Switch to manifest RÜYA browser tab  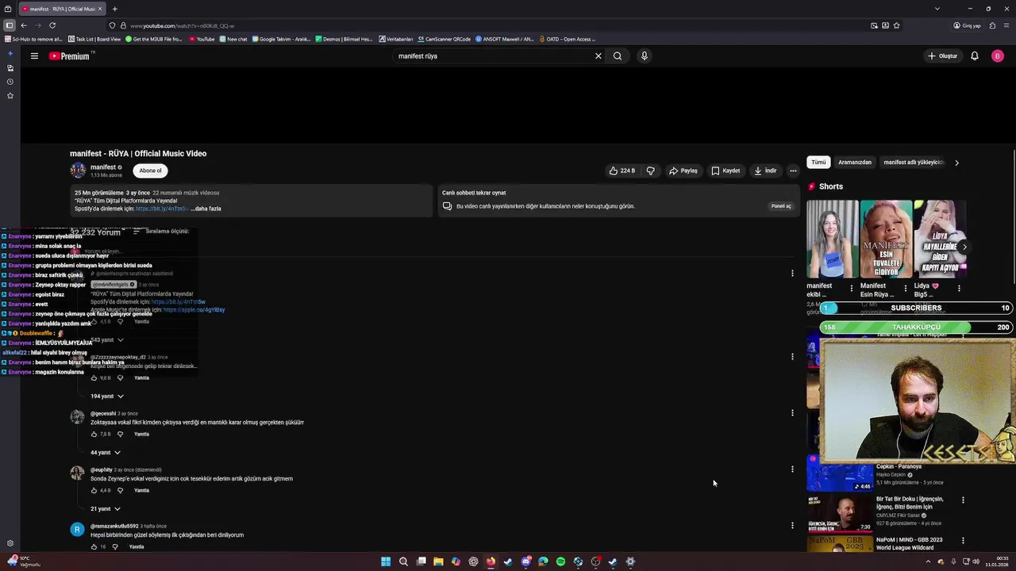62,9
